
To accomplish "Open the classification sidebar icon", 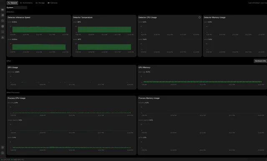I will pos(3,37).
